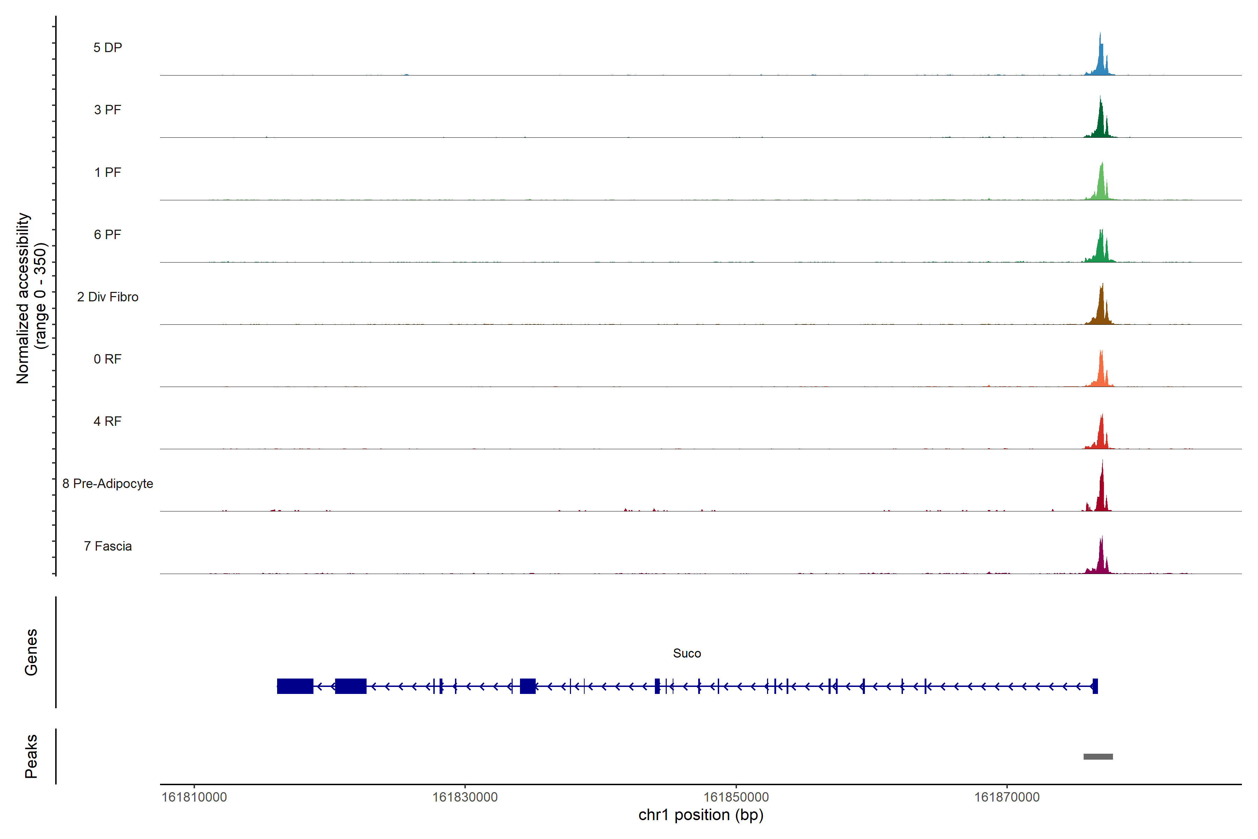
Task: Click the gray bar in Peaks track
Action: [x=1098, y=756]
